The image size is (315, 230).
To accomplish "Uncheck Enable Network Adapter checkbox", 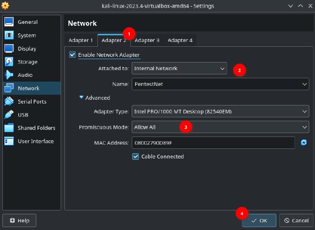I will tap(73, 55).
